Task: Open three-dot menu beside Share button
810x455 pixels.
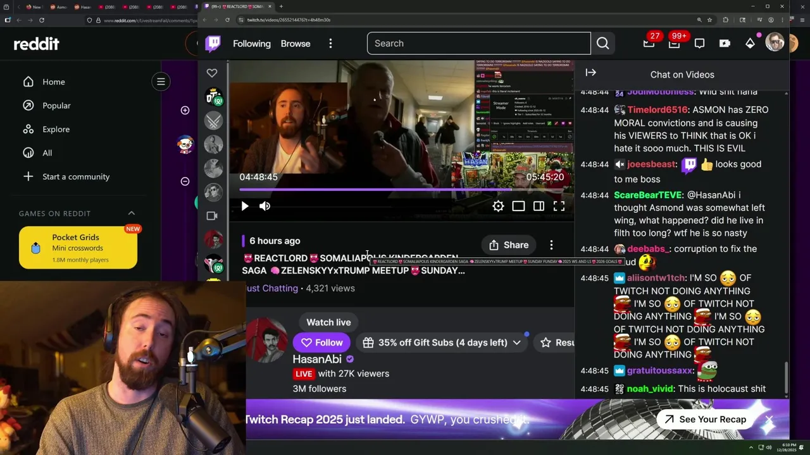Action: click(x=551, y=245)
